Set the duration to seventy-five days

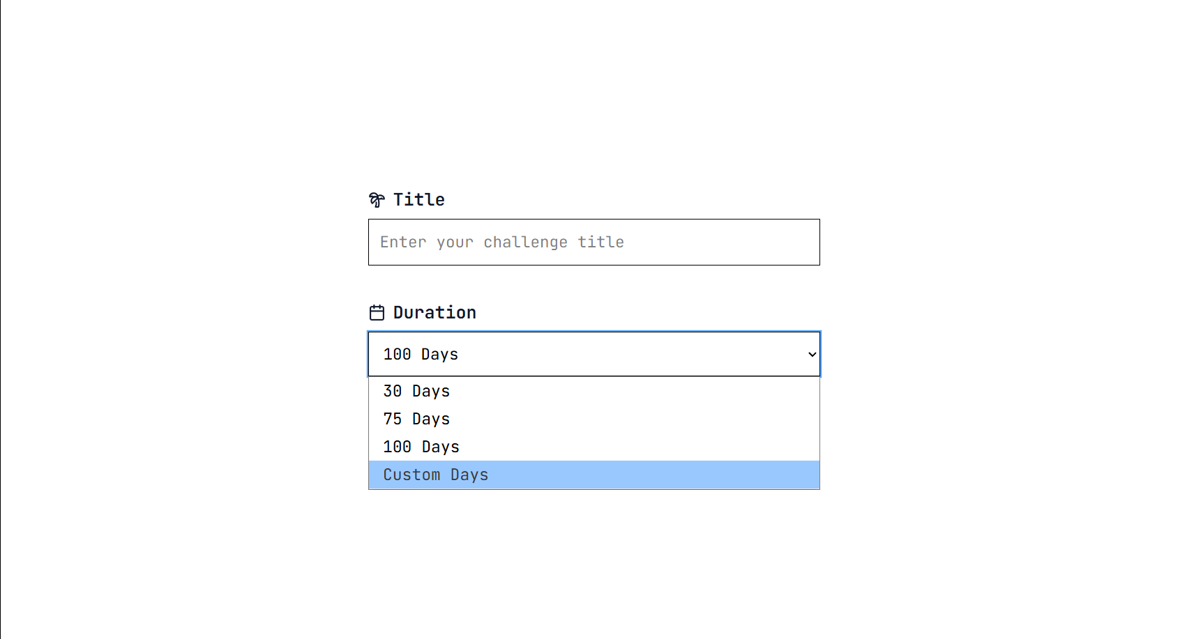tap(594, 419)
